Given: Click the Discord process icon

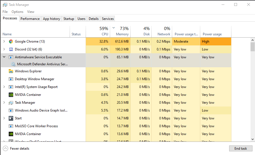Looking at the screenshot, I should point(11,49).
